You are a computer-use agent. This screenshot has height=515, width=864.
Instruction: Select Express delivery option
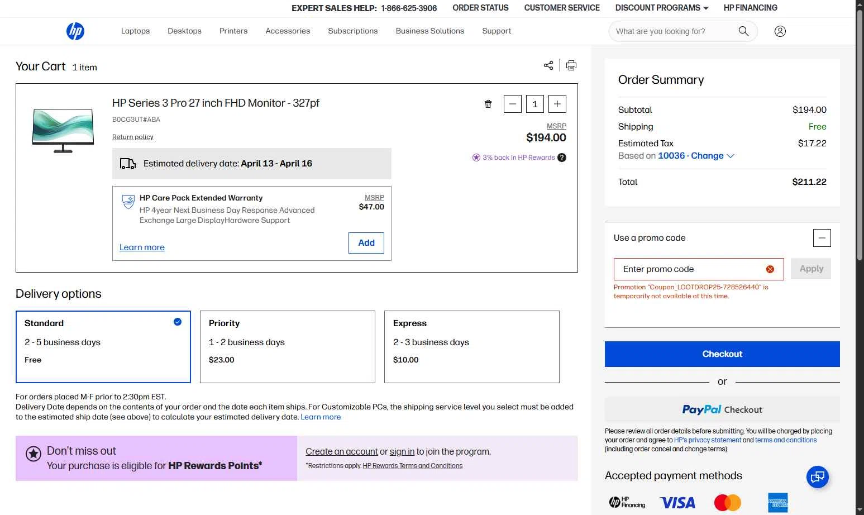(x=472, y=347)
